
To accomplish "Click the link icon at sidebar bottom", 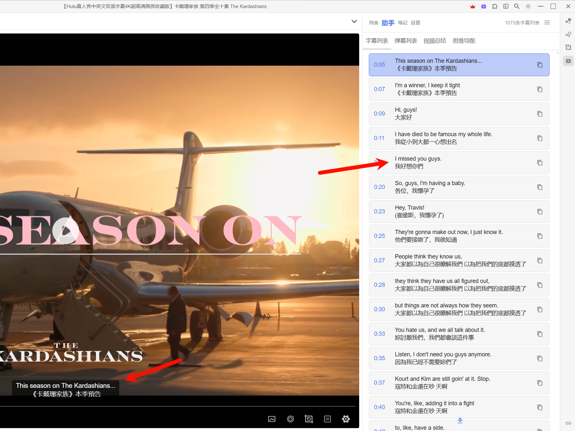I will click(568, 423).
